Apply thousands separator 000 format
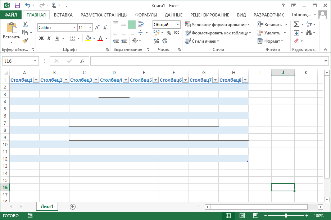Image resolution: width=331 pixels, height=220 pixels. pyautogui.click(x=177, y=33)
